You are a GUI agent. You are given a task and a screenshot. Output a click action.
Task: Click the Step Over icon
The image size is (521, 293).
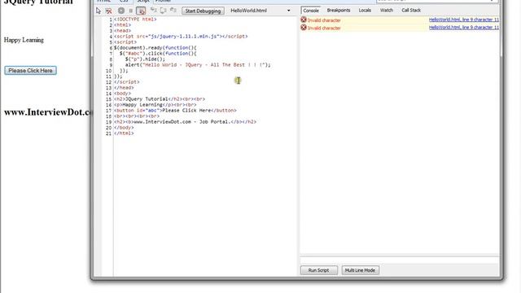point(163,11)
